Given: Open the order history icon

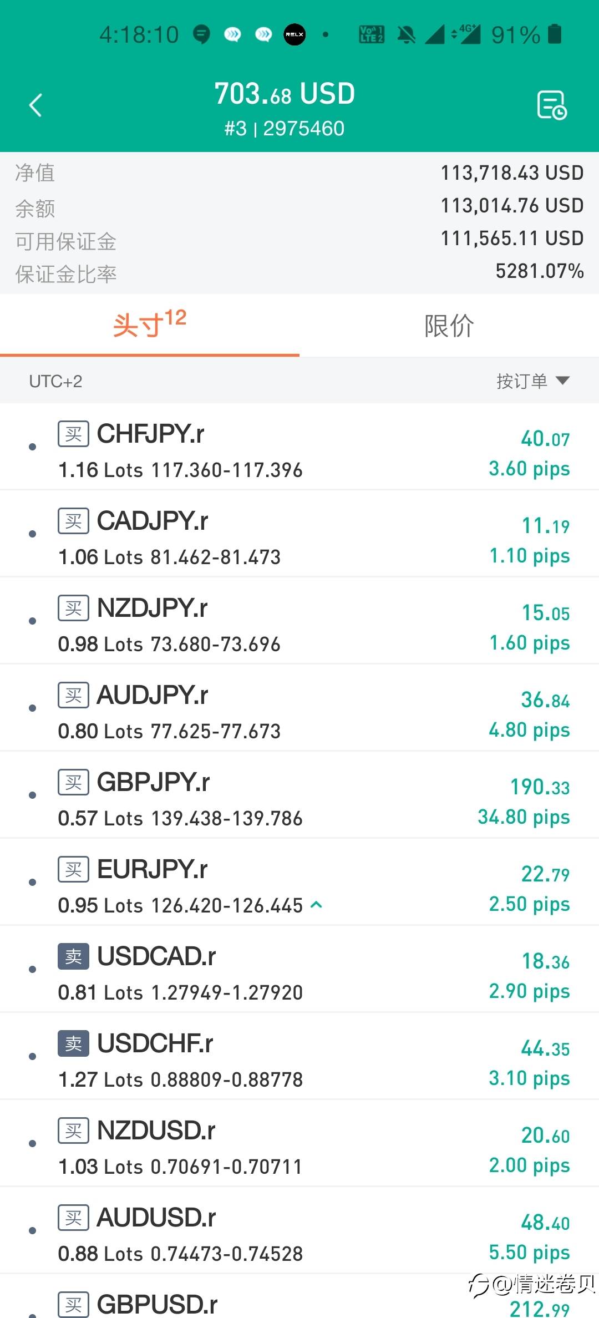Looking at the screenshot, I should click(x=551, y=105).
